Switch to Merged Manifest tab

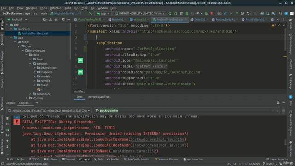(98, 97)
